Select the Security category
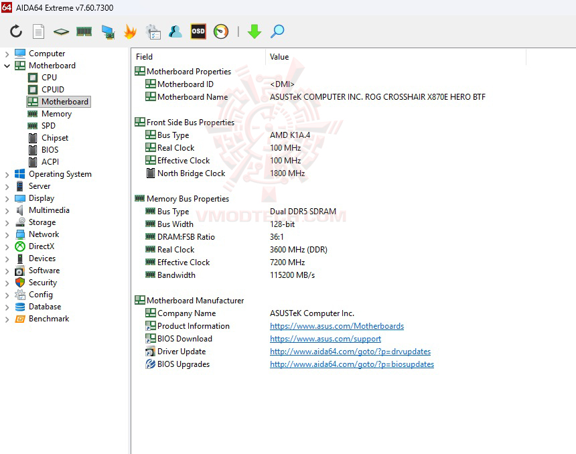 43,283
